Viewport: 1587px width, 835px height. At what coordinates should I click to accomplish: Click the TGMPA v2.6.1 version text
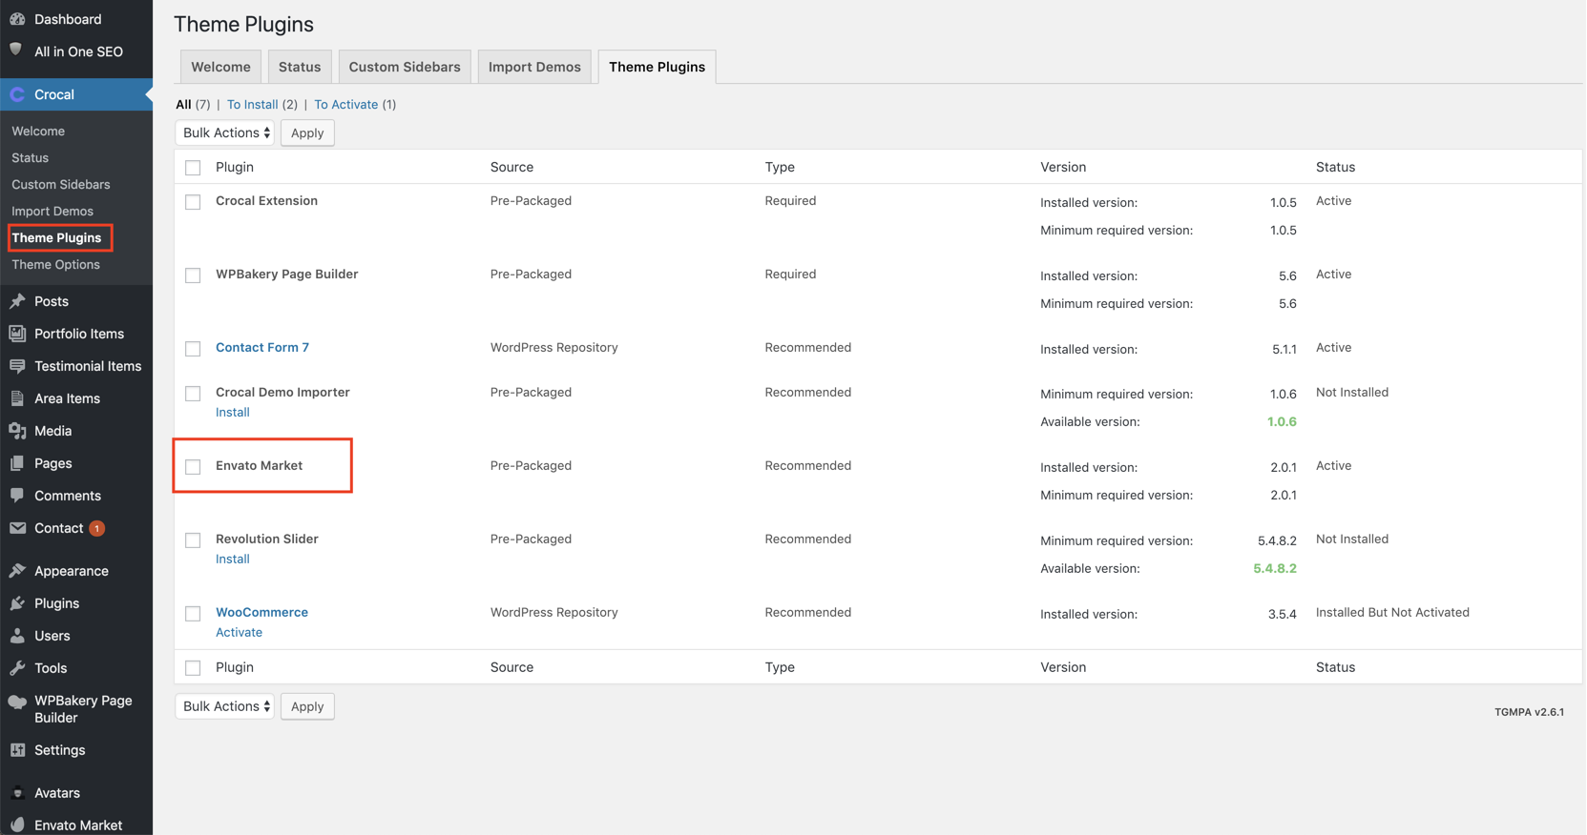1530,712
